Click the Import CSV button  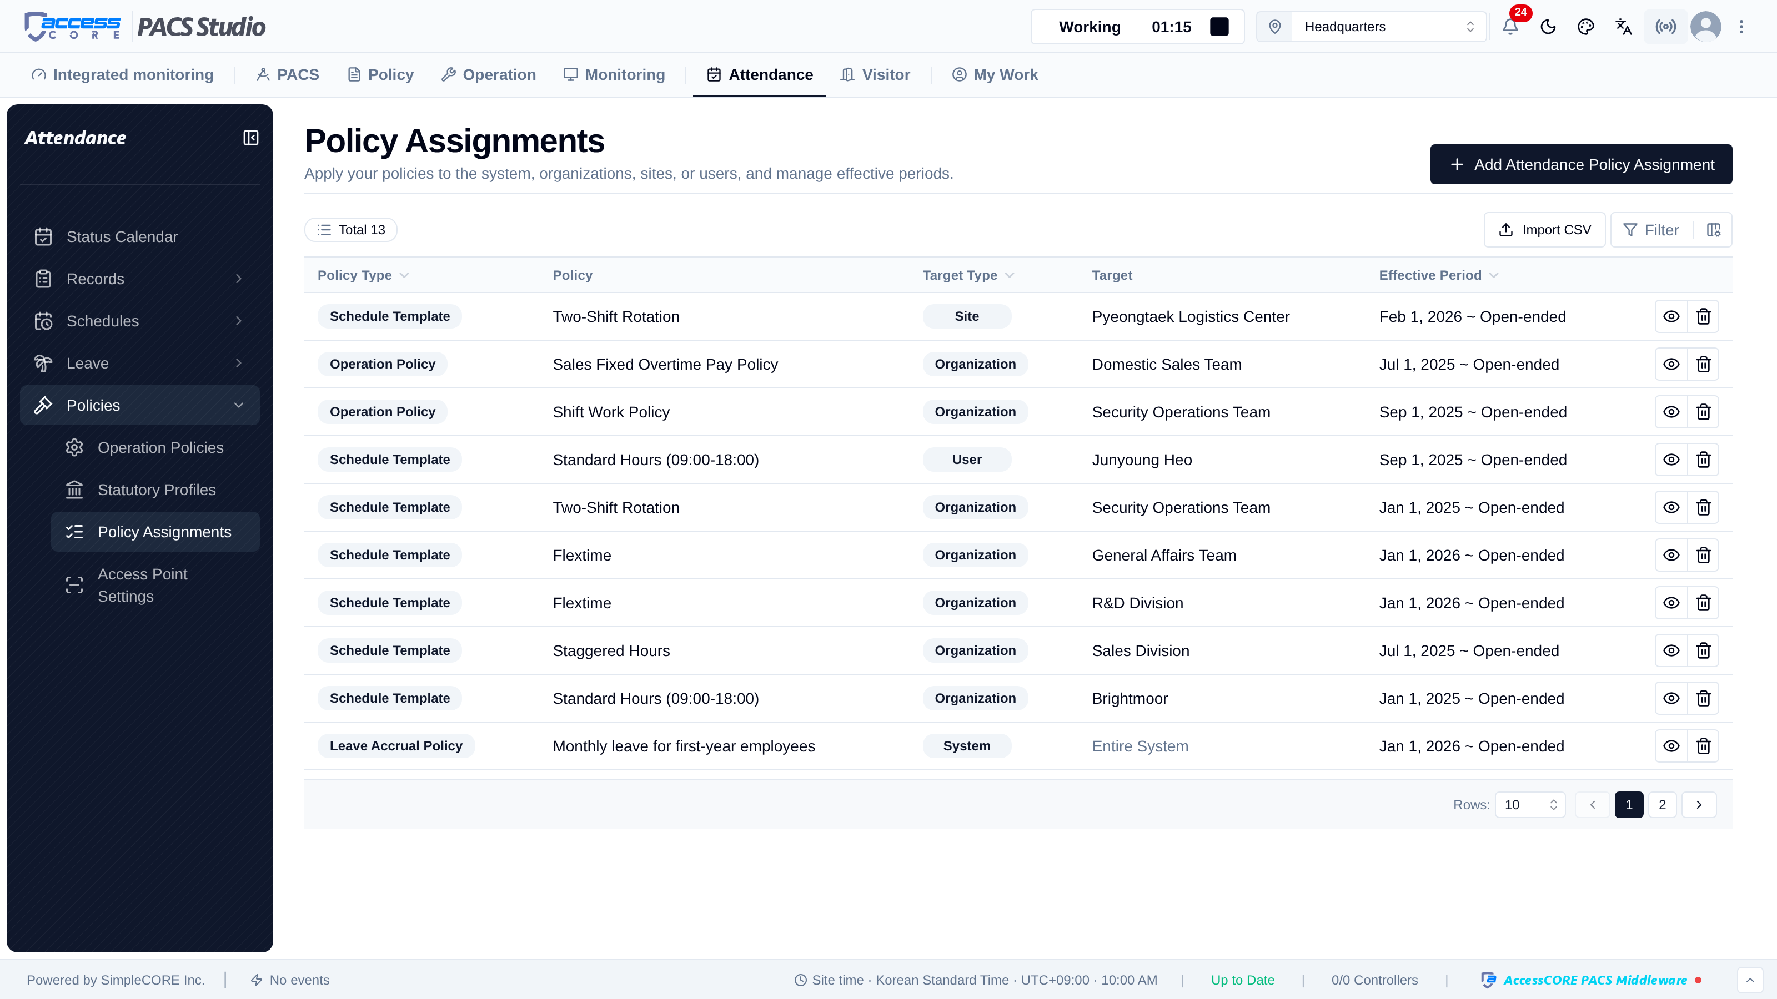pos(1544,230)
